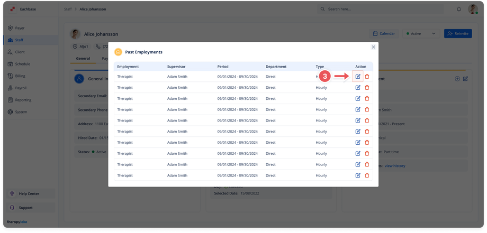487x233 pixels.
Task: Open Payer in the sidebar
Action: click(19, 28)
